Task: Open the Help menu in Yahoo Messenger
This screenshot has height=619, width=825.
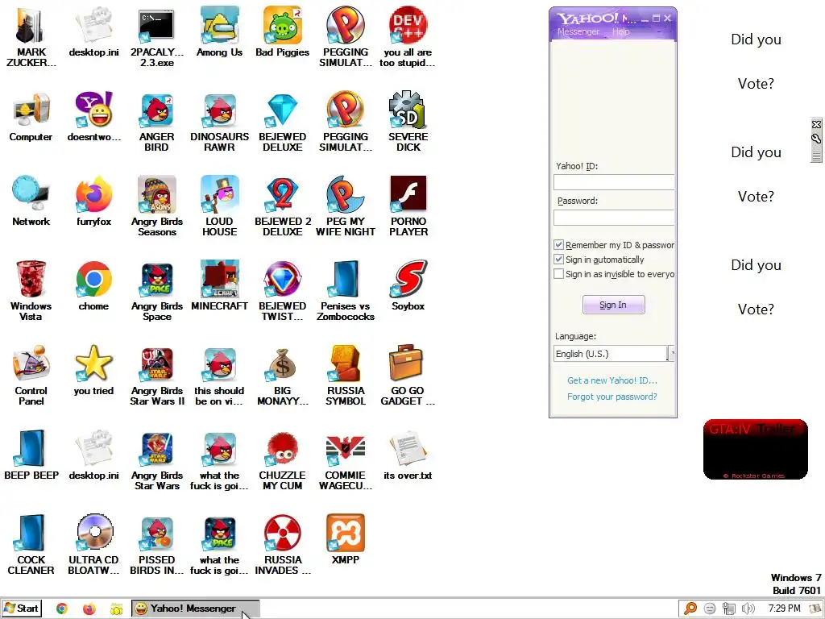Action: tap(621, 31)
